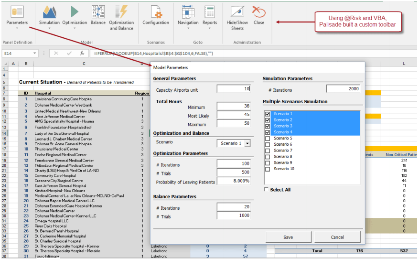The width and height of the screenshot is (419, 259).
Task: Toggle Hide/Show Sheets icon
Action: pos(237,12)
